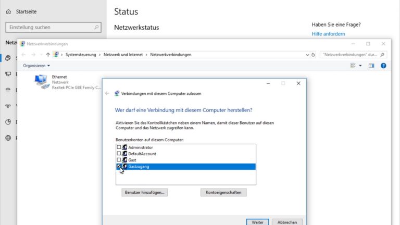The height and width of the screenshot is (225, 400).
Task: Select 'Netzwerk und Internet' in the breadcrumb
Action: pos(124,55)
